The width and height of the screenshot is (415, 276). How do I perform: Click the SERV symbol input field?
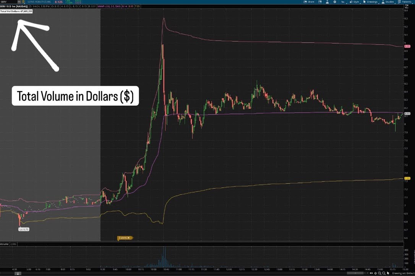pos(8,2)
